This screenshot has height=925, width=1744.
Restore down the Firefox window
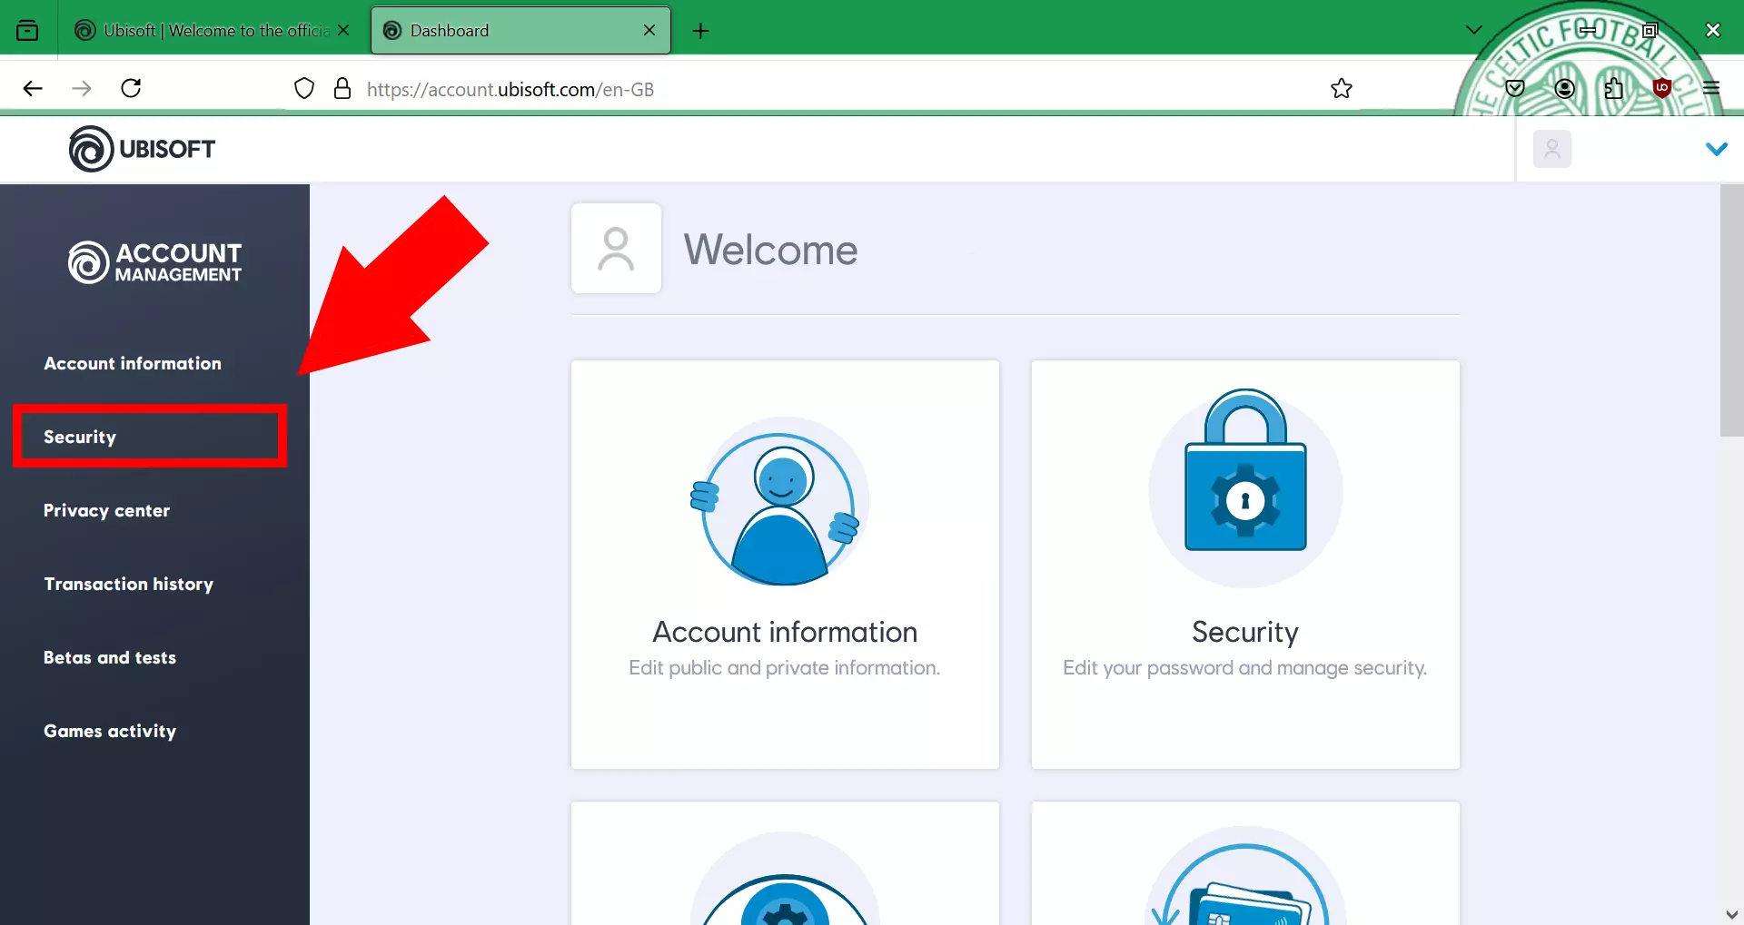[x=1650, y=30]
